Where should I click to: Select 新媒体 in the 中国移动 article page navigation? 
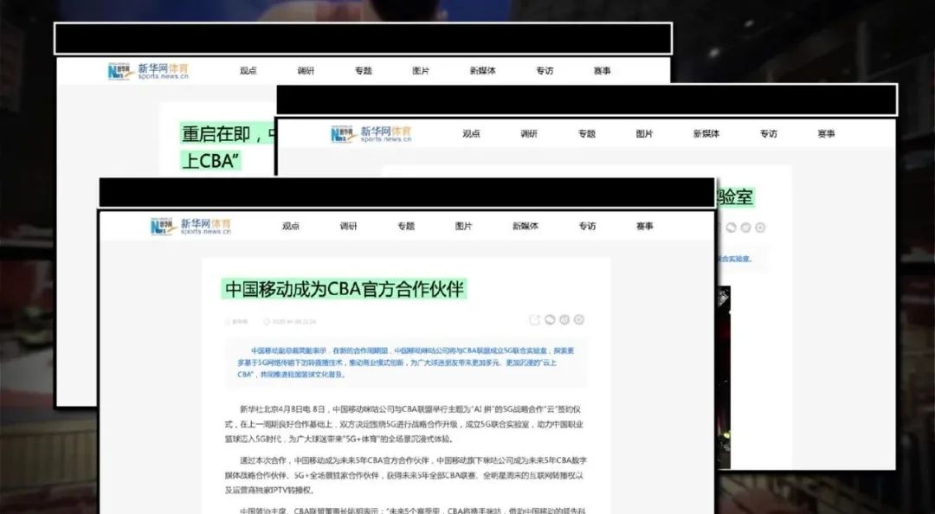click(x=526, y=227)
